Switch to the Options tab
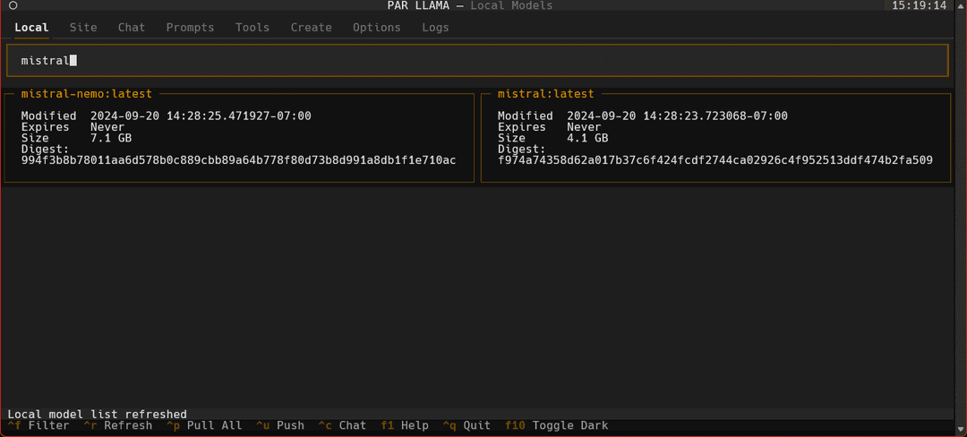Image resolution: width=967 pixels, height=437 pixels. click(376, 27)
